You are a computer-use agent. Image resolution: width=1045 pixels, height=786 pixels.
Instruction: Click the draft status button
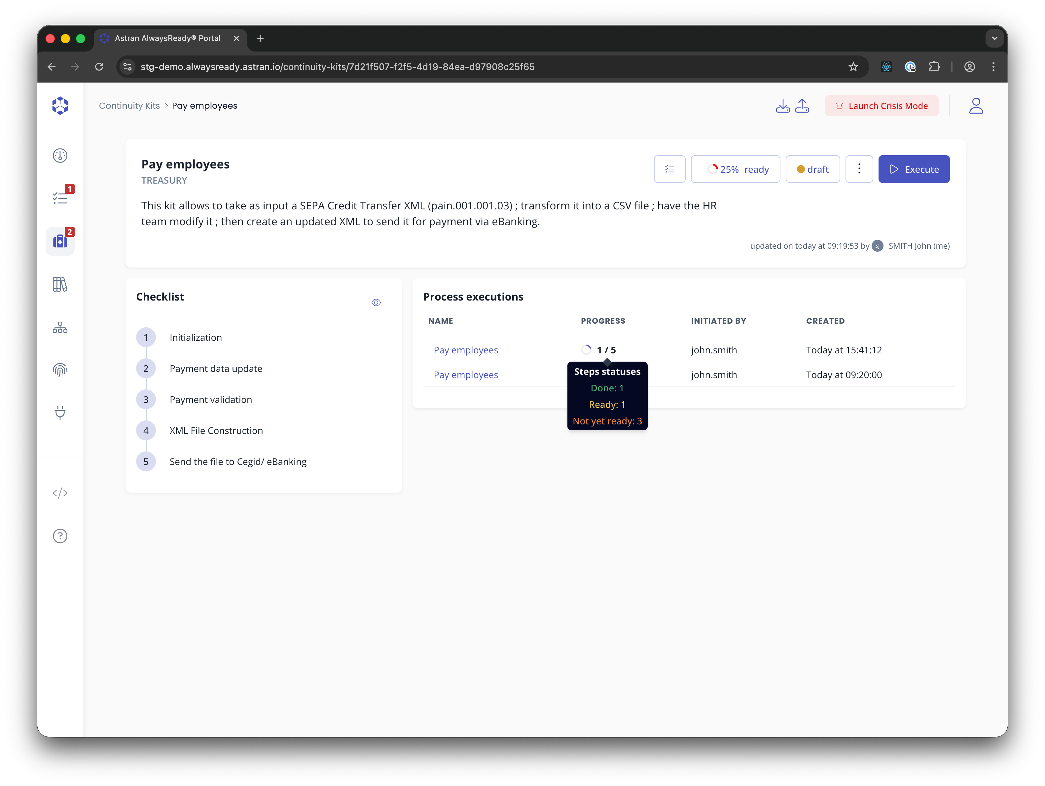(x=812, y=169)
